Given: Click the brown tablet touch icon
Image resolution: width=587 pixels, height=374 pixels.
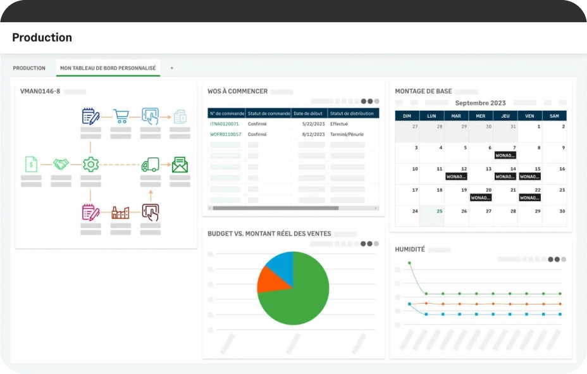Looking at the screenshot, I should (x=150, y=212).
